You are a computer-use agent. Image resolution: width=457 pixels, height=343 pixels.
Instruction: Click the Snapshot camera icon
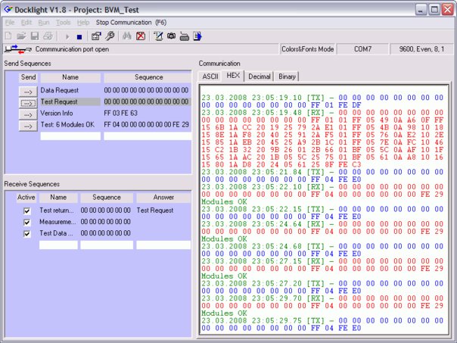171,36
